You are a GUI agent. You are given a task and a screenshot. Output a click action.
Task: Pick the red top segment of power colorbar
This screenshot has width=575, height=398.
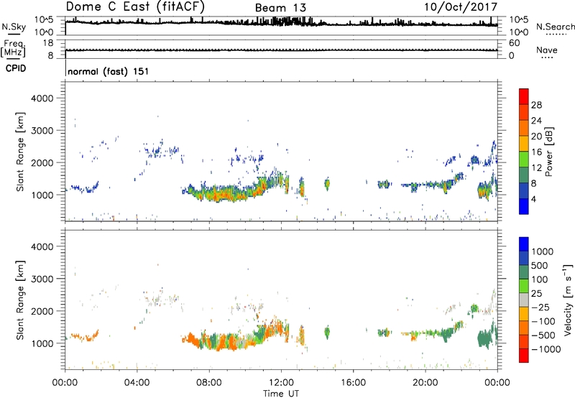click(524, 96)
